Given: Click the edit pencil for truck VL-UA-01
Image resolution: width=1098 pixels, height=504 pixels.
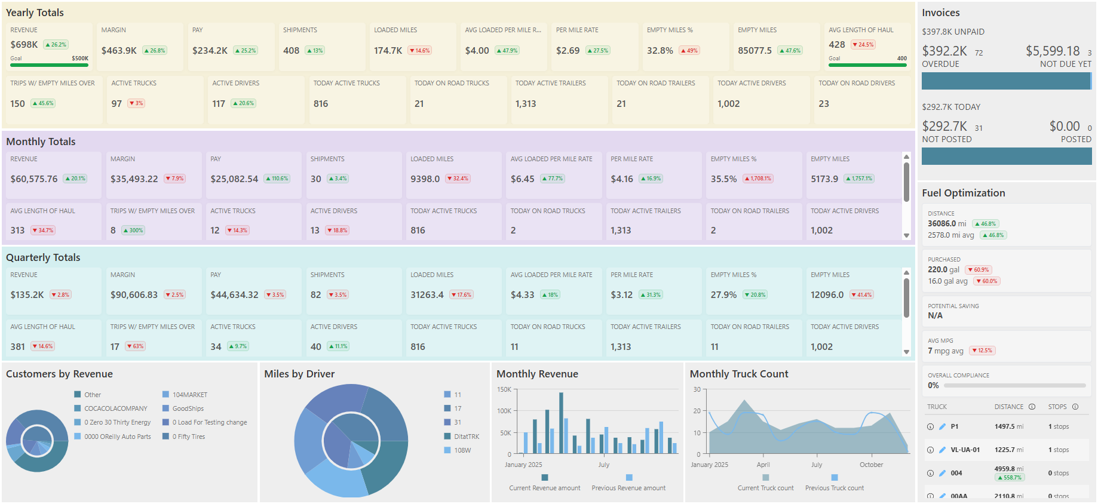Looking at the screenshot, I should pyautogui.click(x=942, y=450).
